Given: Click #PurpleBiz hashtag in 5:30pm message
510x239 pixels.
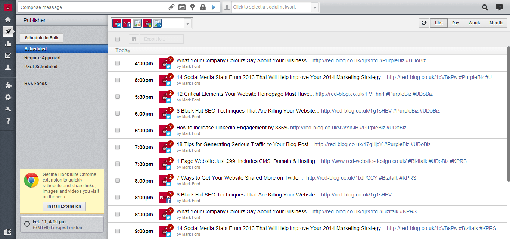Looking at the screenshot, I should coord(399,94).
